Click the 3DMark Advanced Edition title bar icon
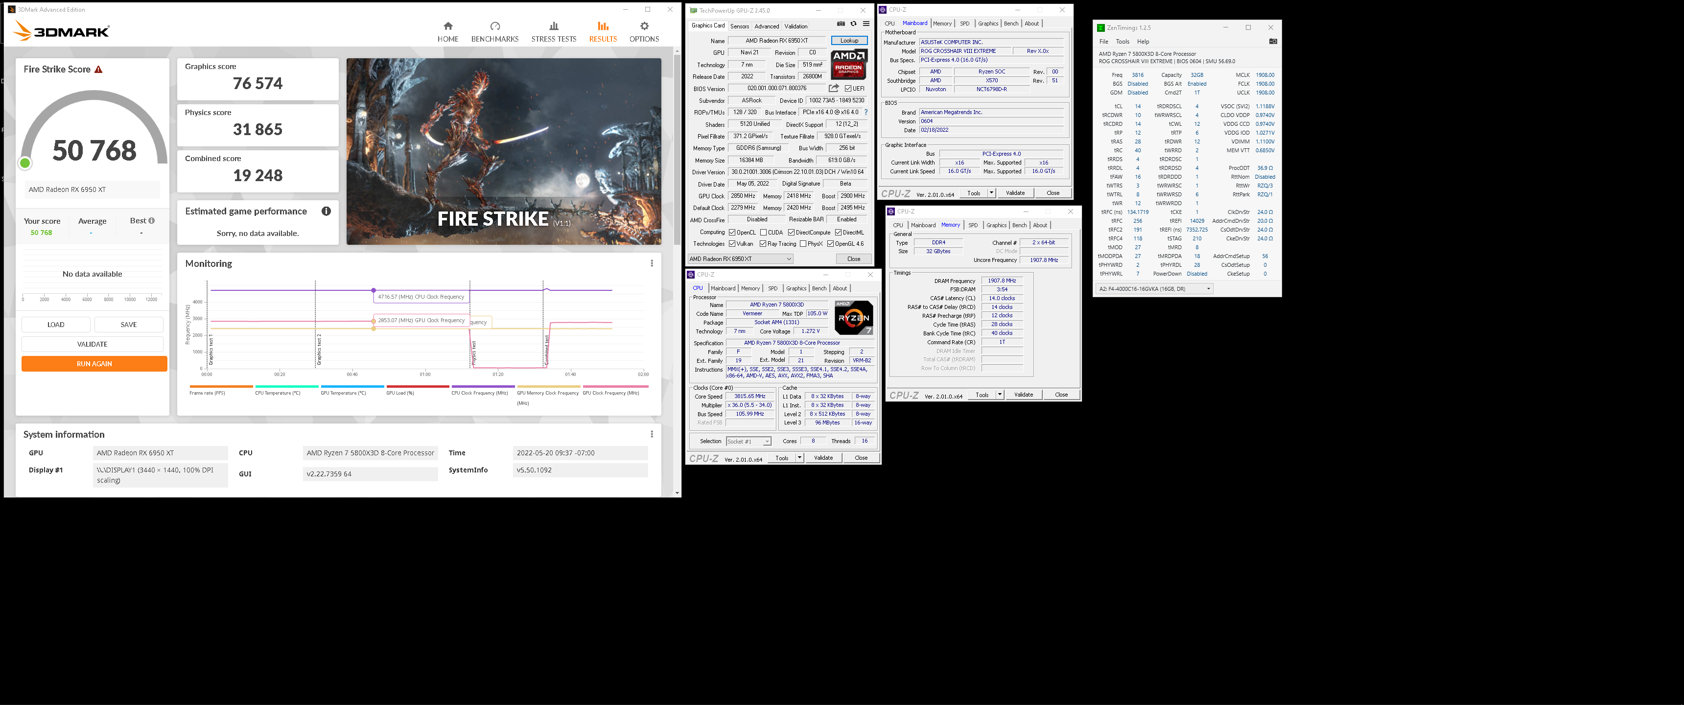 point(12,10)
